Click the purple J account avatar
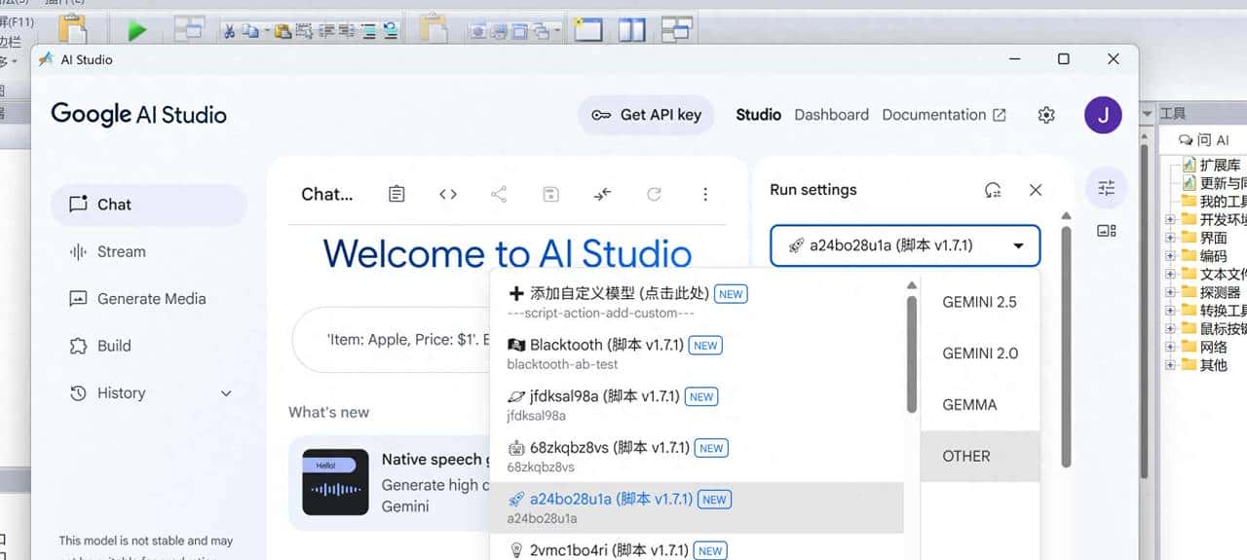1247x560 pixels. (x=1103, y=115)
